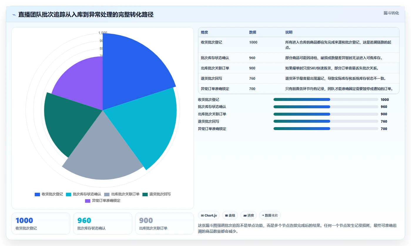Click the progress bar for 出库批次关联订单
The image size is (411, 246).
(x=326, y=114)
